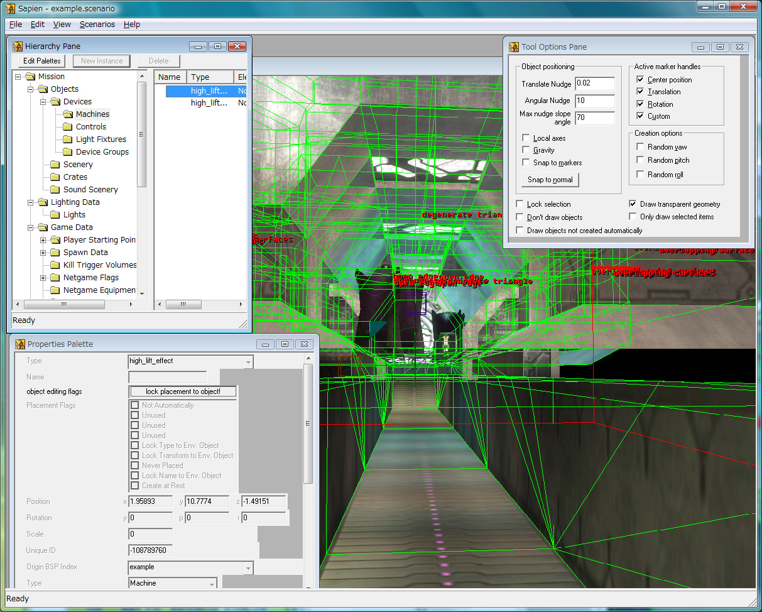The width and height of the screenshot is (762, 612).
Task: Click the Sound Scenery folder icon
Action: [55, 190]
